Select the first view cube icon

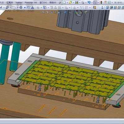pos(108,7)
